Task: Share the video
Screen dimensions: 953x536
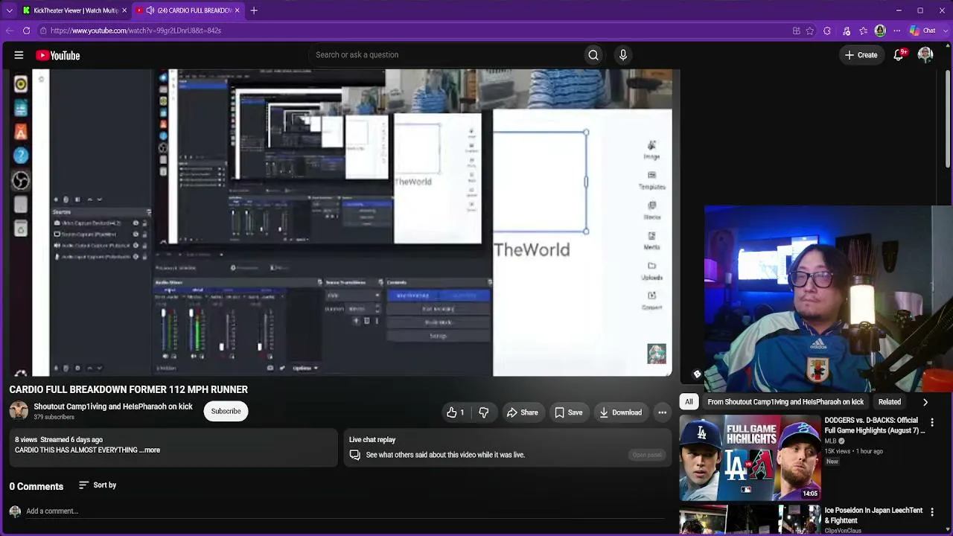Action: point(522,412)
